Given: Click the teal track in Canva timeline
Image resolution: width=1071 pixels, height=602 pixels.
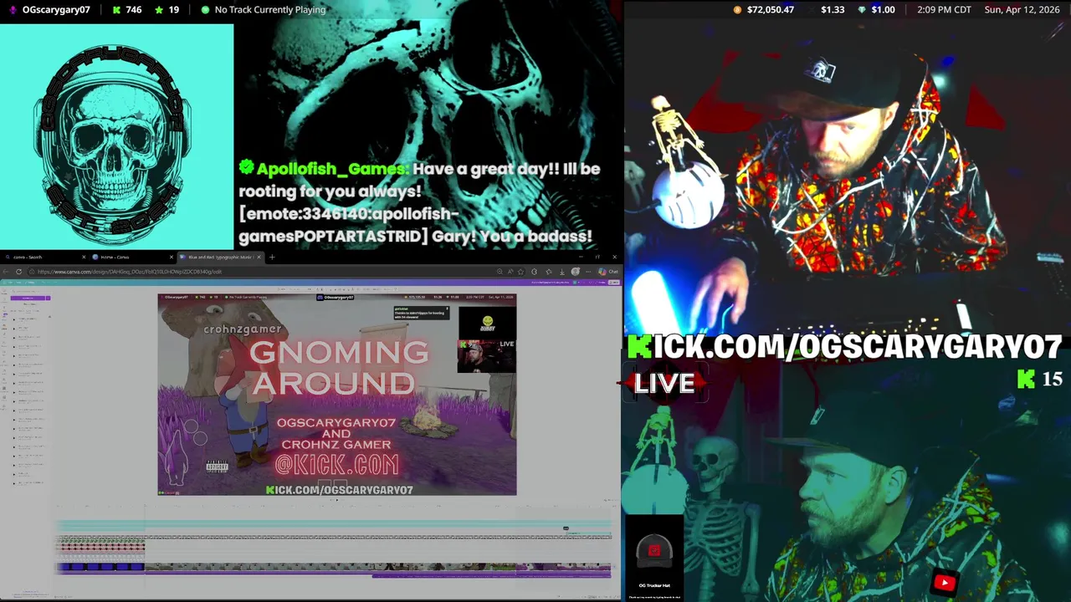Looking at the screenshot, I should coord(335,526).
